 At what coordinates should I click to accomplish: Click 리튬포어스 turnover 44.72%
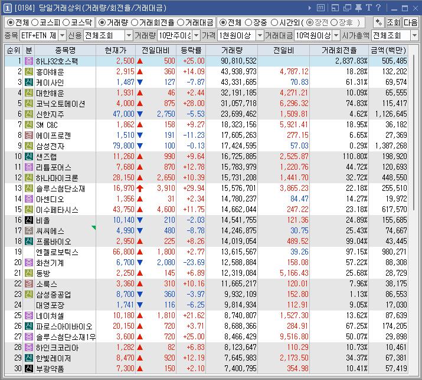(x=356, y=167)
